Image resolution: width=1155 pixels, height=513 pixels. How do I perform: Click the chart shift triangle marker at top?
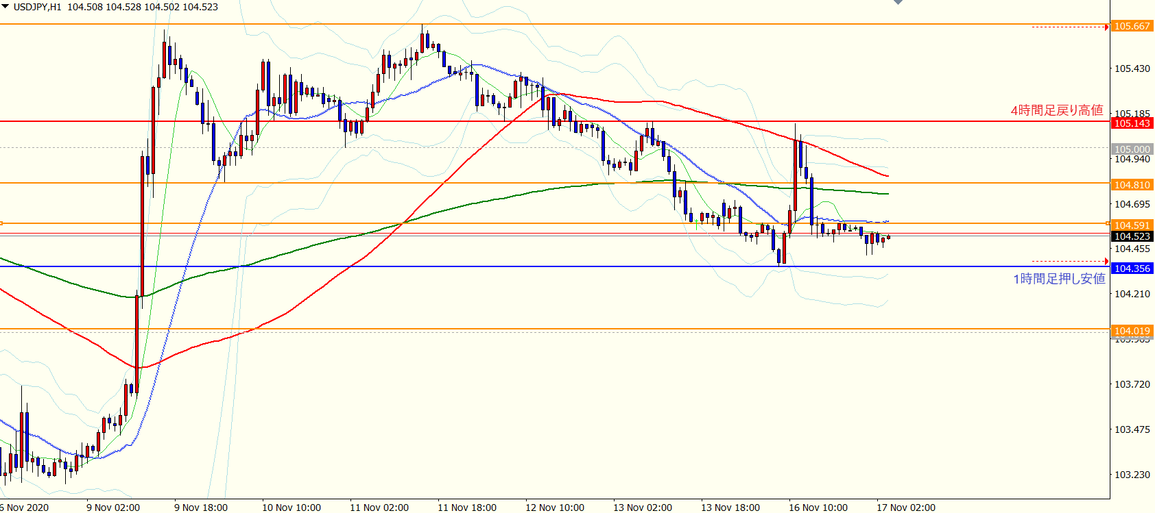tap(898, 2)
